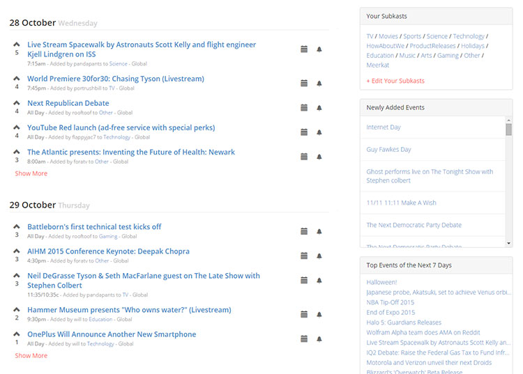Upvote Next Republican Debate
This screenshot has height=374, width=523.
click(16, 103)
